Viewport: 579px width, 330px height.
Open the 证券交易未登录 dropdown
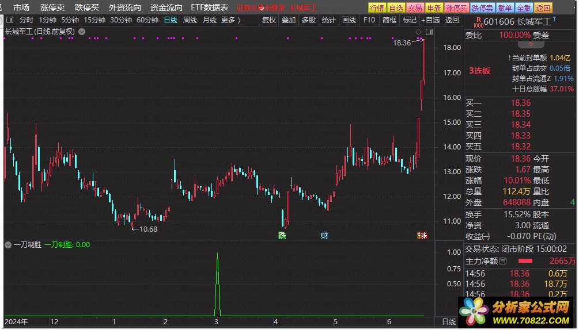pyautogui.click(x=261, y=7)
